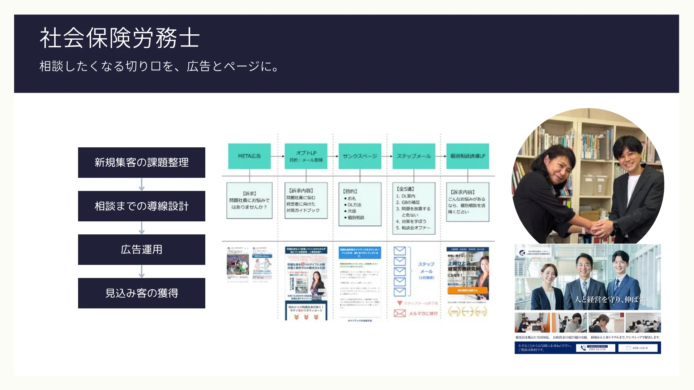Open the small photo of a woman with ponytail
Viewport: 694px width, 390px height.
point(606,322)
